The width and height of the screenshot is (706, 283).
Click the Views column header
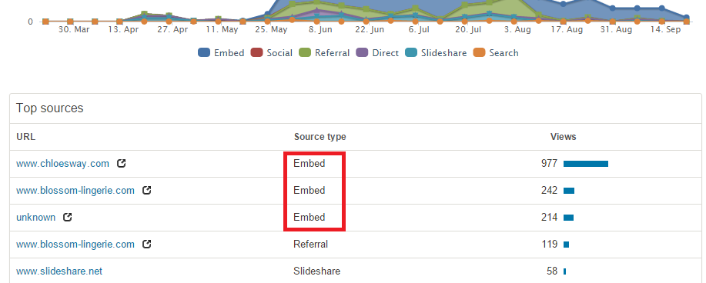tap(564, 137)
